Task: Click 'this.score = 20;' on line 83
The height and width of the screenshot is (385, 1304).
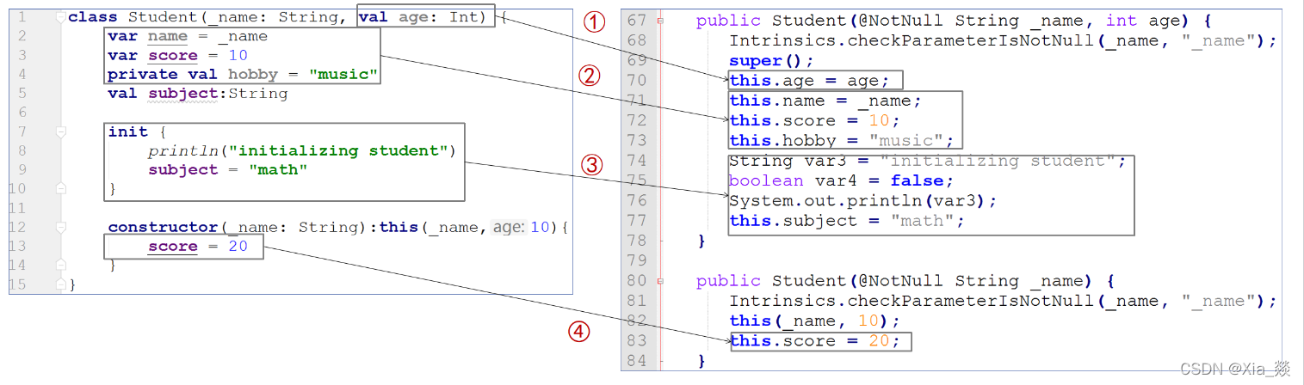Action: (x=815, y=341)
